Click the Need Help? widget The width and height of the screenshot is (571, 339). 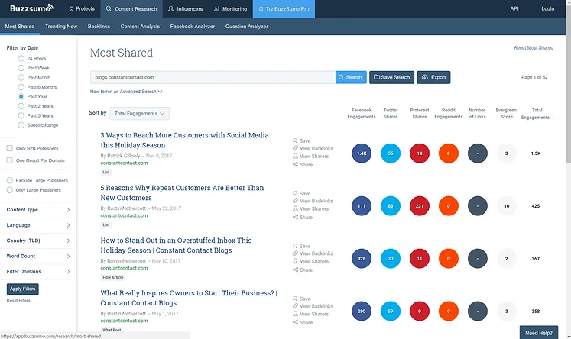click(x=539, y=332)
